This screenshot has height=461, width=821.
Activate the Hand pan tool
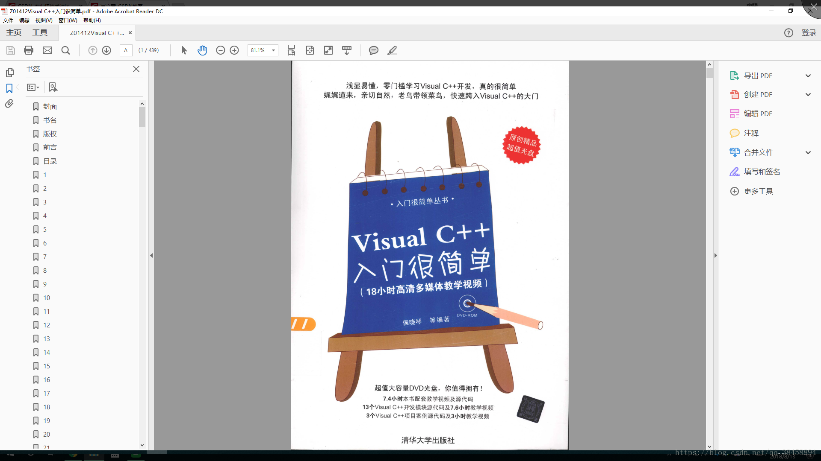coord(202,50)
